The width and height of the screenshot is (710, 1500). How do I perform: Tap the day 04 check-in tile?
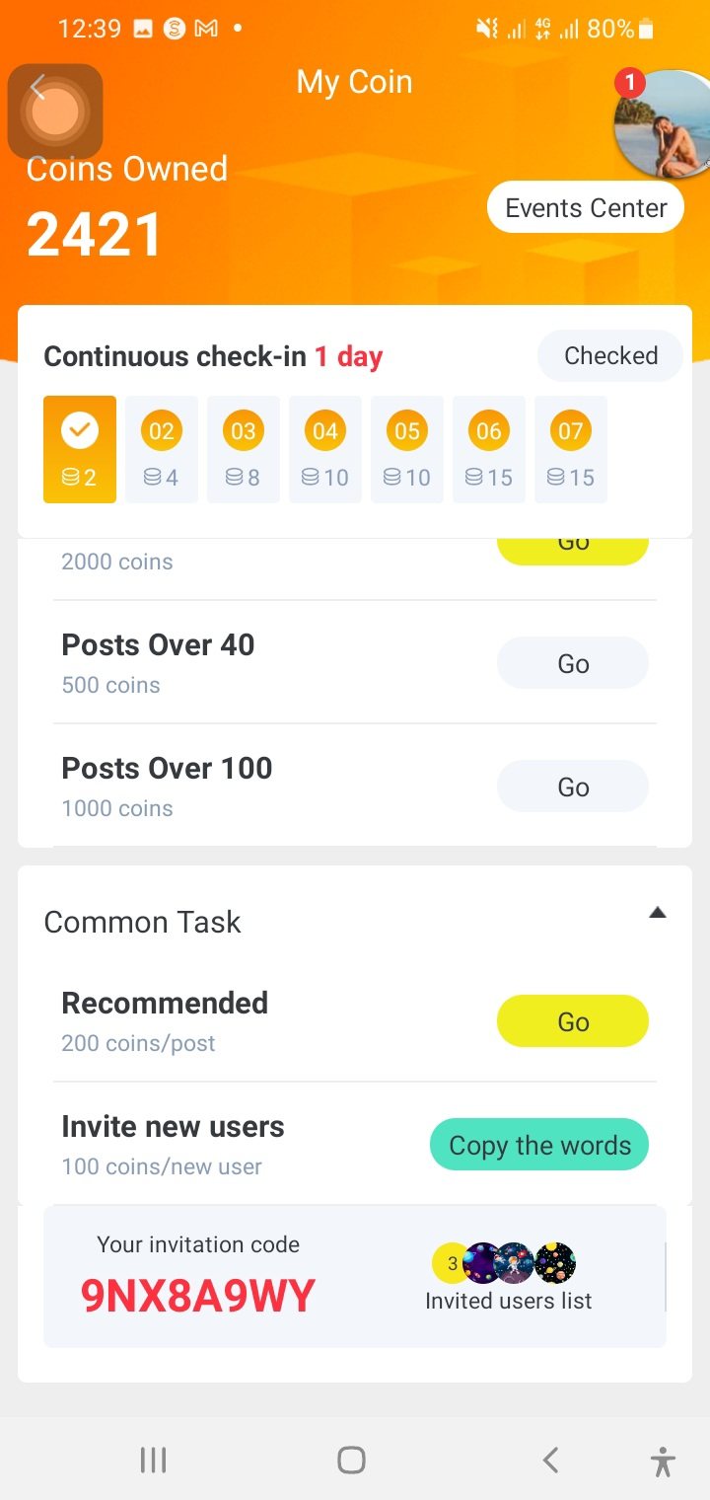(x=324, y=449)
